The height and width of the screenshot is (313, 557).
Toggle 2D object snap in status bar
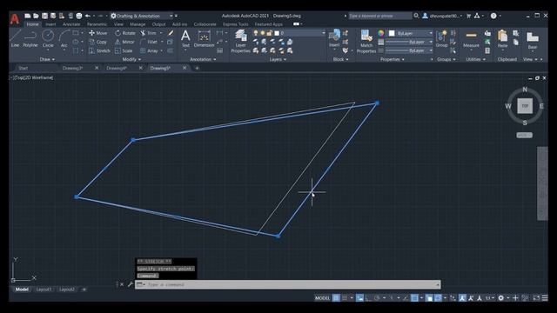tap(414, 297)
